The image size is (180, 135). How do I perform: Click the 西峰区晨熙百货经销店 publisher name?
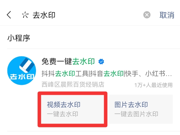point(73,85)
